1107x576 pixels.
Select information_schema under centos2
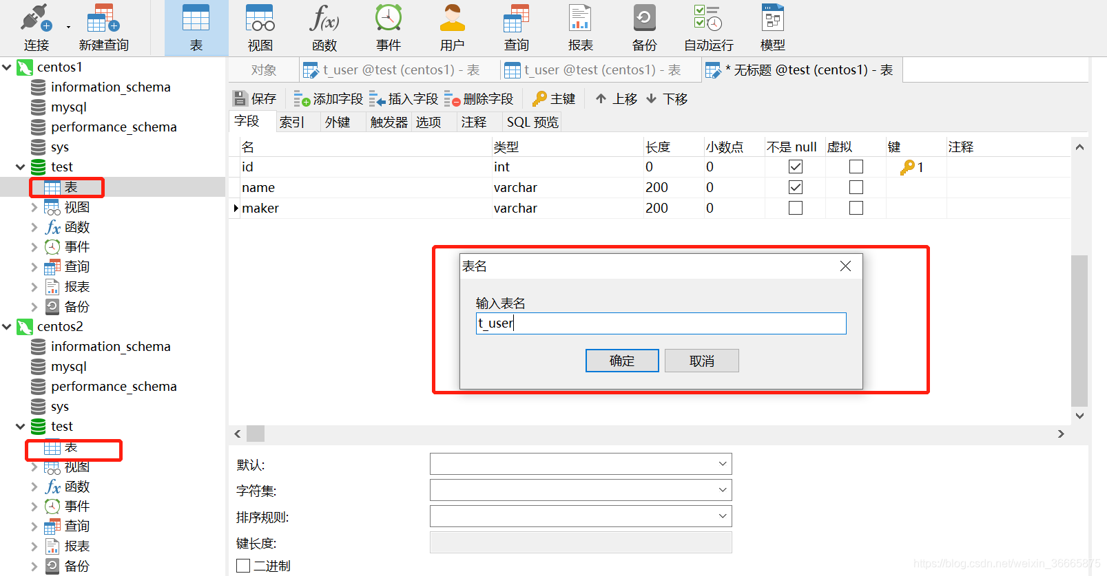click(111, 347)
